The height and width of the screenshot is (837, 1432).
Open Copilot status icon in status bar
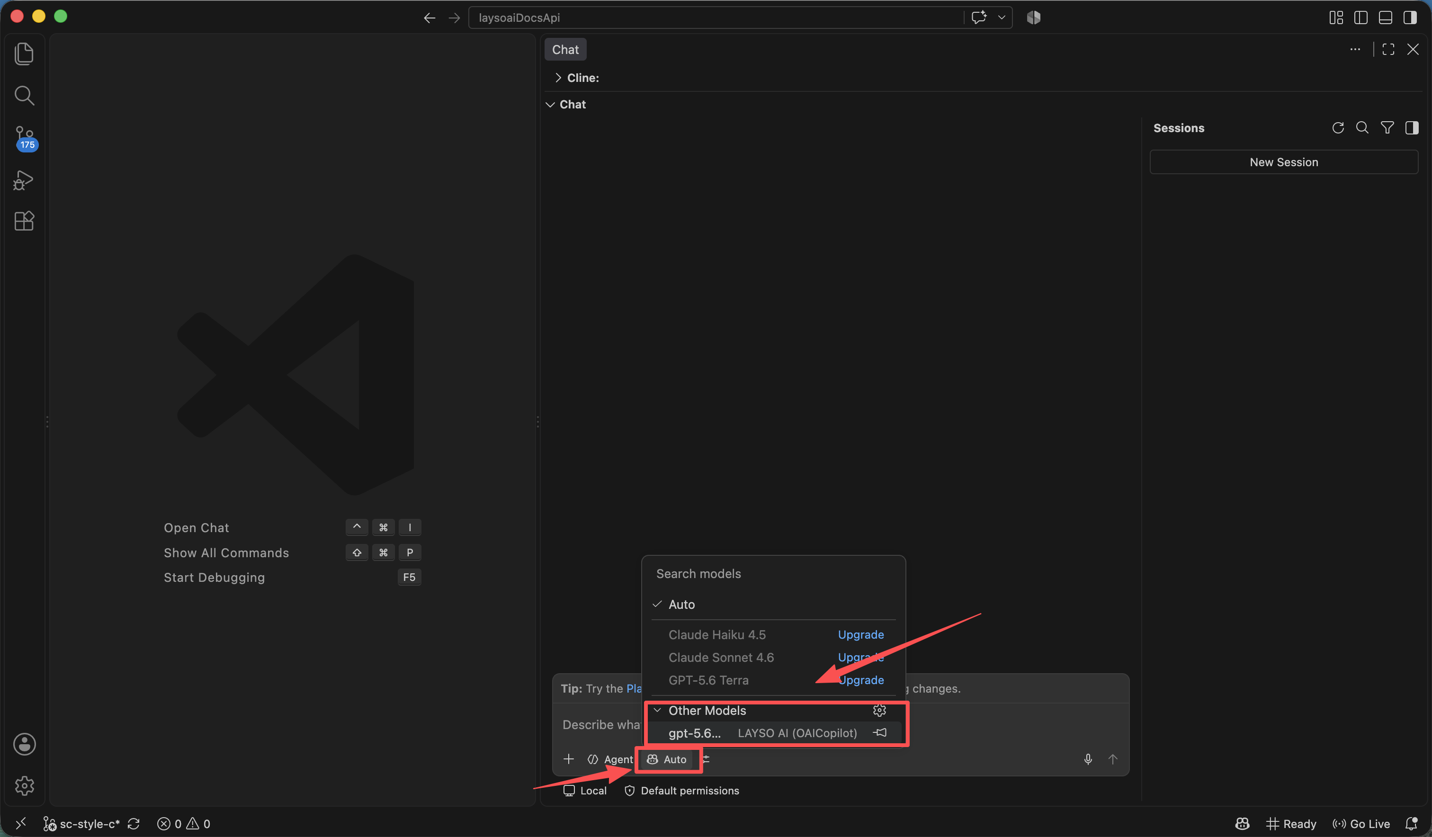[x=1242, y=823]
